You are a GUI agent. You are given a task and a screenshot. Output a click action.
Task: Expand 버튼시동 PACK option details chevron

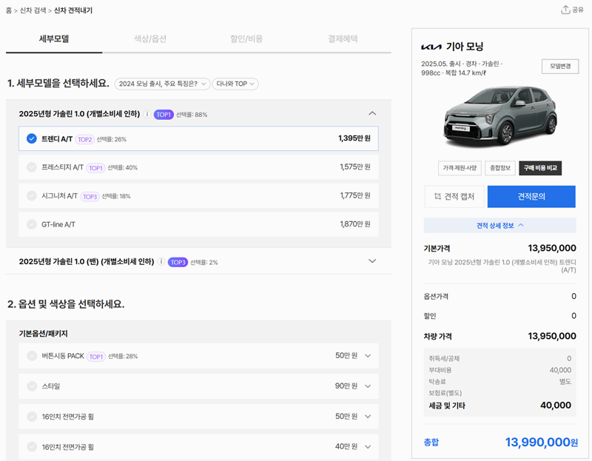(368, 356)
